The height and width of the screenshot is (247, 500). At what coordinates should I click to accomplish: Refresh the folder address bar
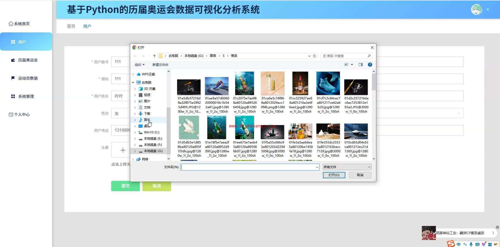click(315, 56)
